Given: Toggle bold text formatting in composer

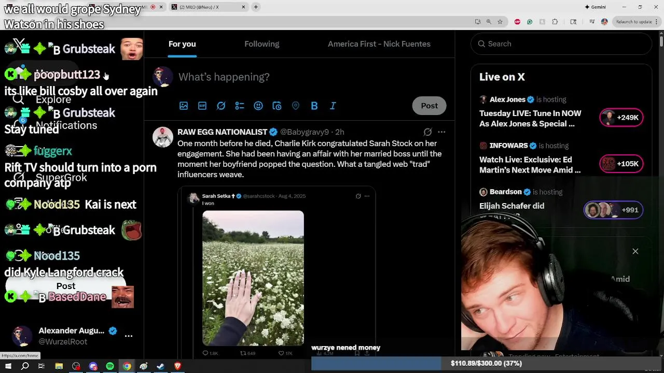Looking at the screenshot, I should (314, 106).
